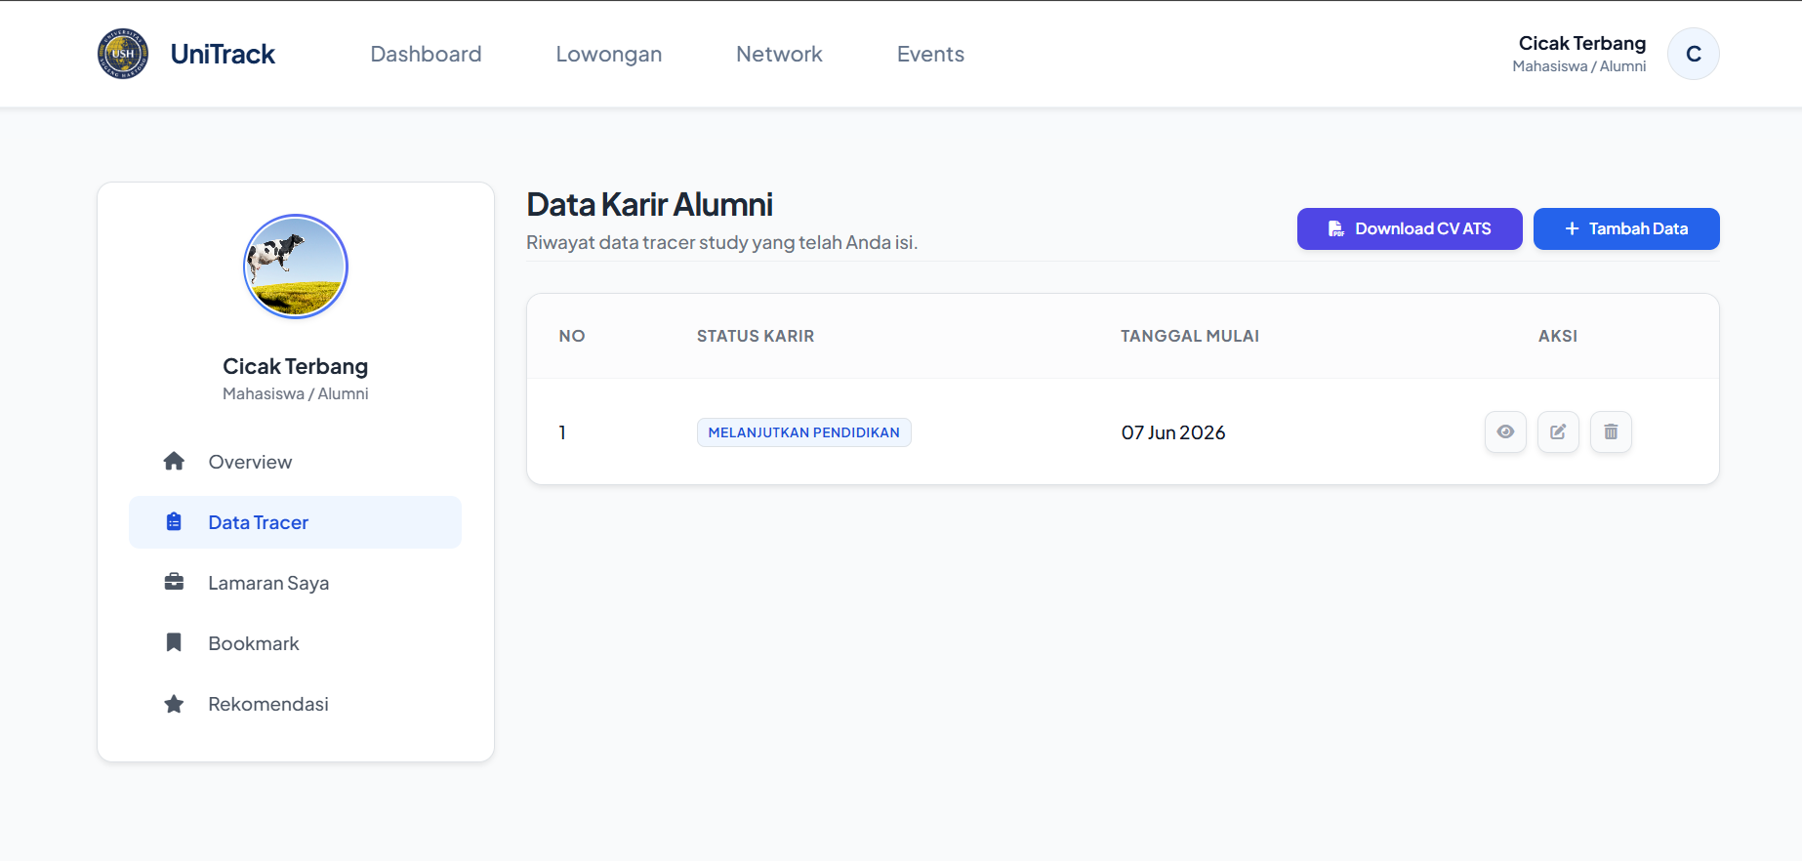Click Mahasiswa / Alumni under profile photo

(x=296, y=393)
